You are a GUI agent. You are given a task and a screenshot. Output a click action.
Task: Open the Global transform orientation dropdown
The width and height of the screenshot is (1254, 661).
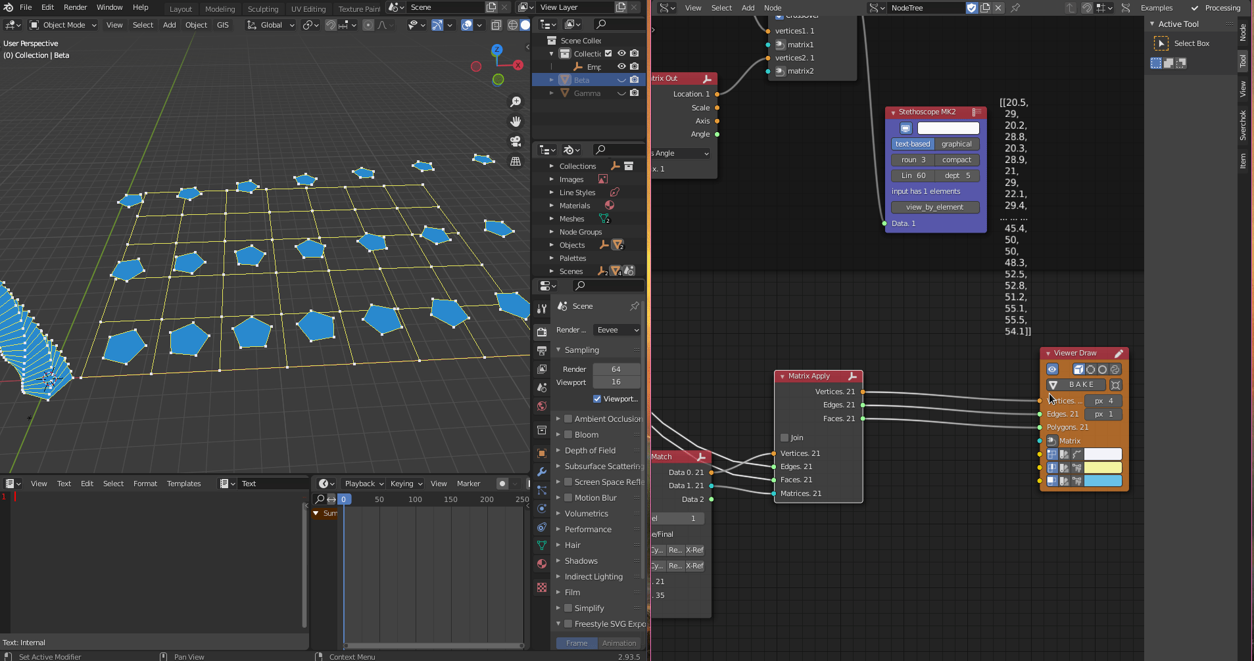click(271, 25)
